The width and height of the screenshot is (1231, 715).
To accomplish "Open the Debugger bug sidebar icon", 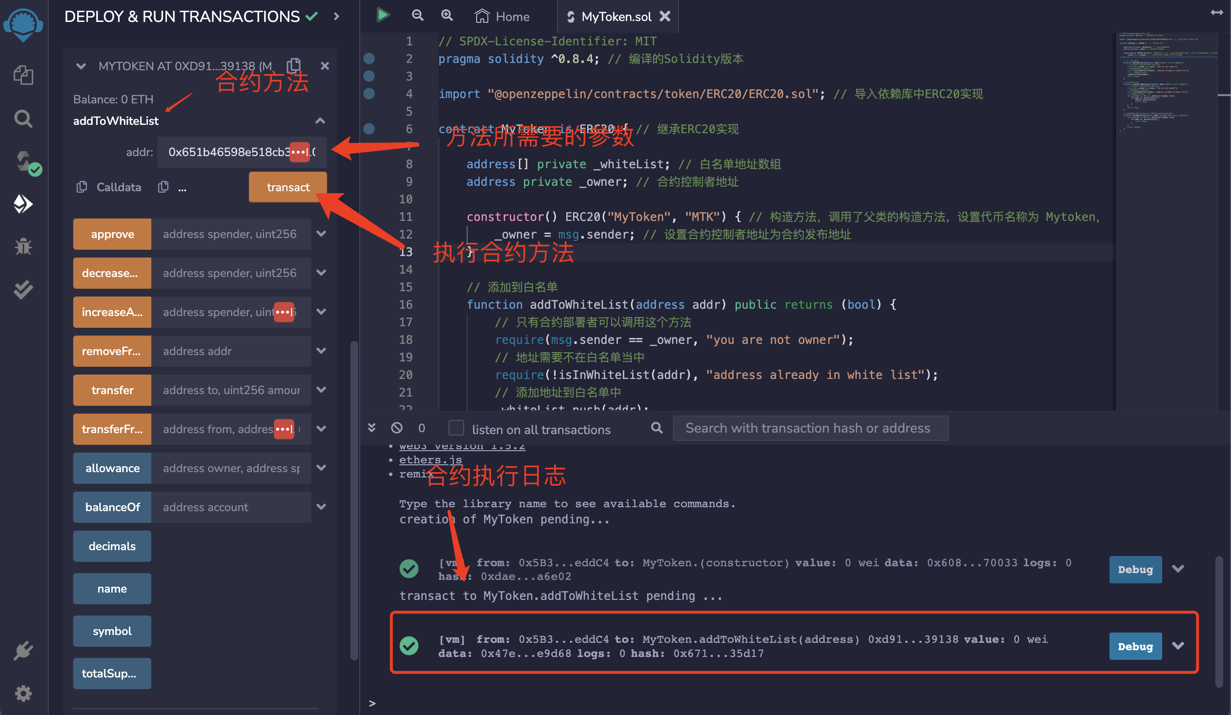I will click(23, 246).
